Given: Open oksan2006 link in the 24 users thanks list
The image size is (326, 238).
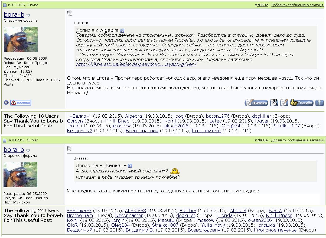Looking at the screenshot, I should click(x=260, y=220).
